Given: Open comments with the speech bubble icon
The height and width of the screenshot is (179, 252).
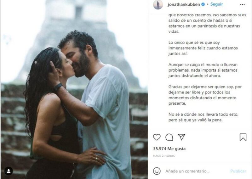Looking at the screenshot, I should coord(169,137).
